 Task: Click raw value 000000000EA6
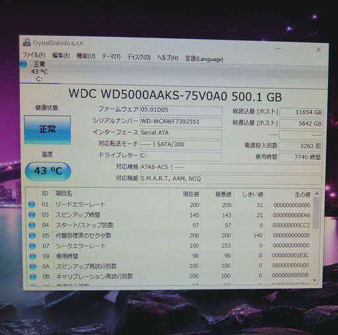tap(291, 215)
